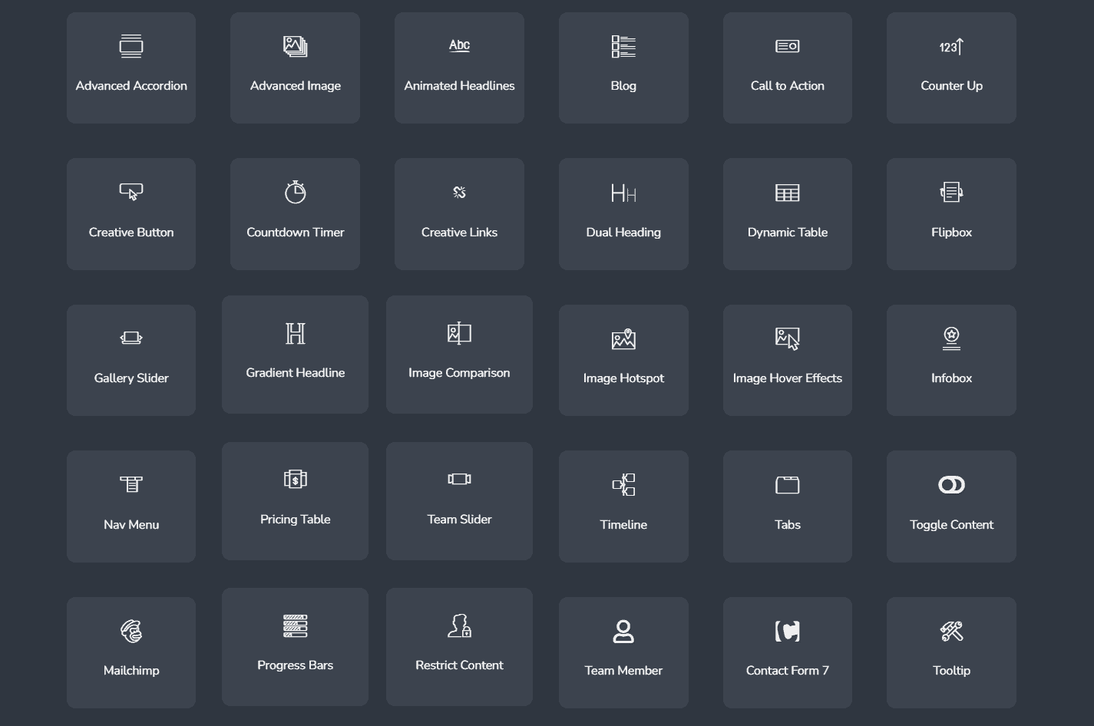Click the Dynamic Table grid icon

click(x=787, y=193)
